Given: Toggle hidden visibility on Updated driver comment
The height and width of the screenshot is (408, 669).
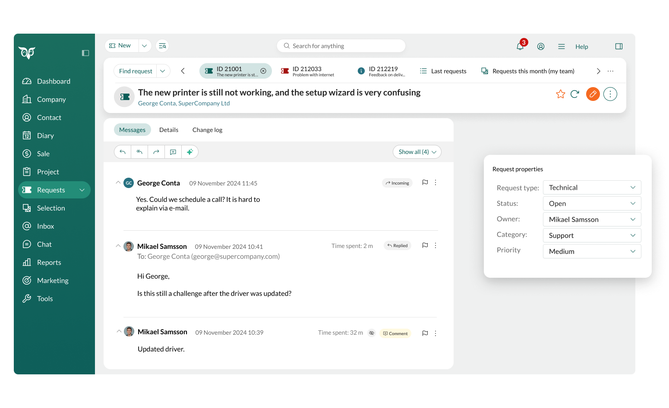Looking at the screenshot, I should coord(372,333).
